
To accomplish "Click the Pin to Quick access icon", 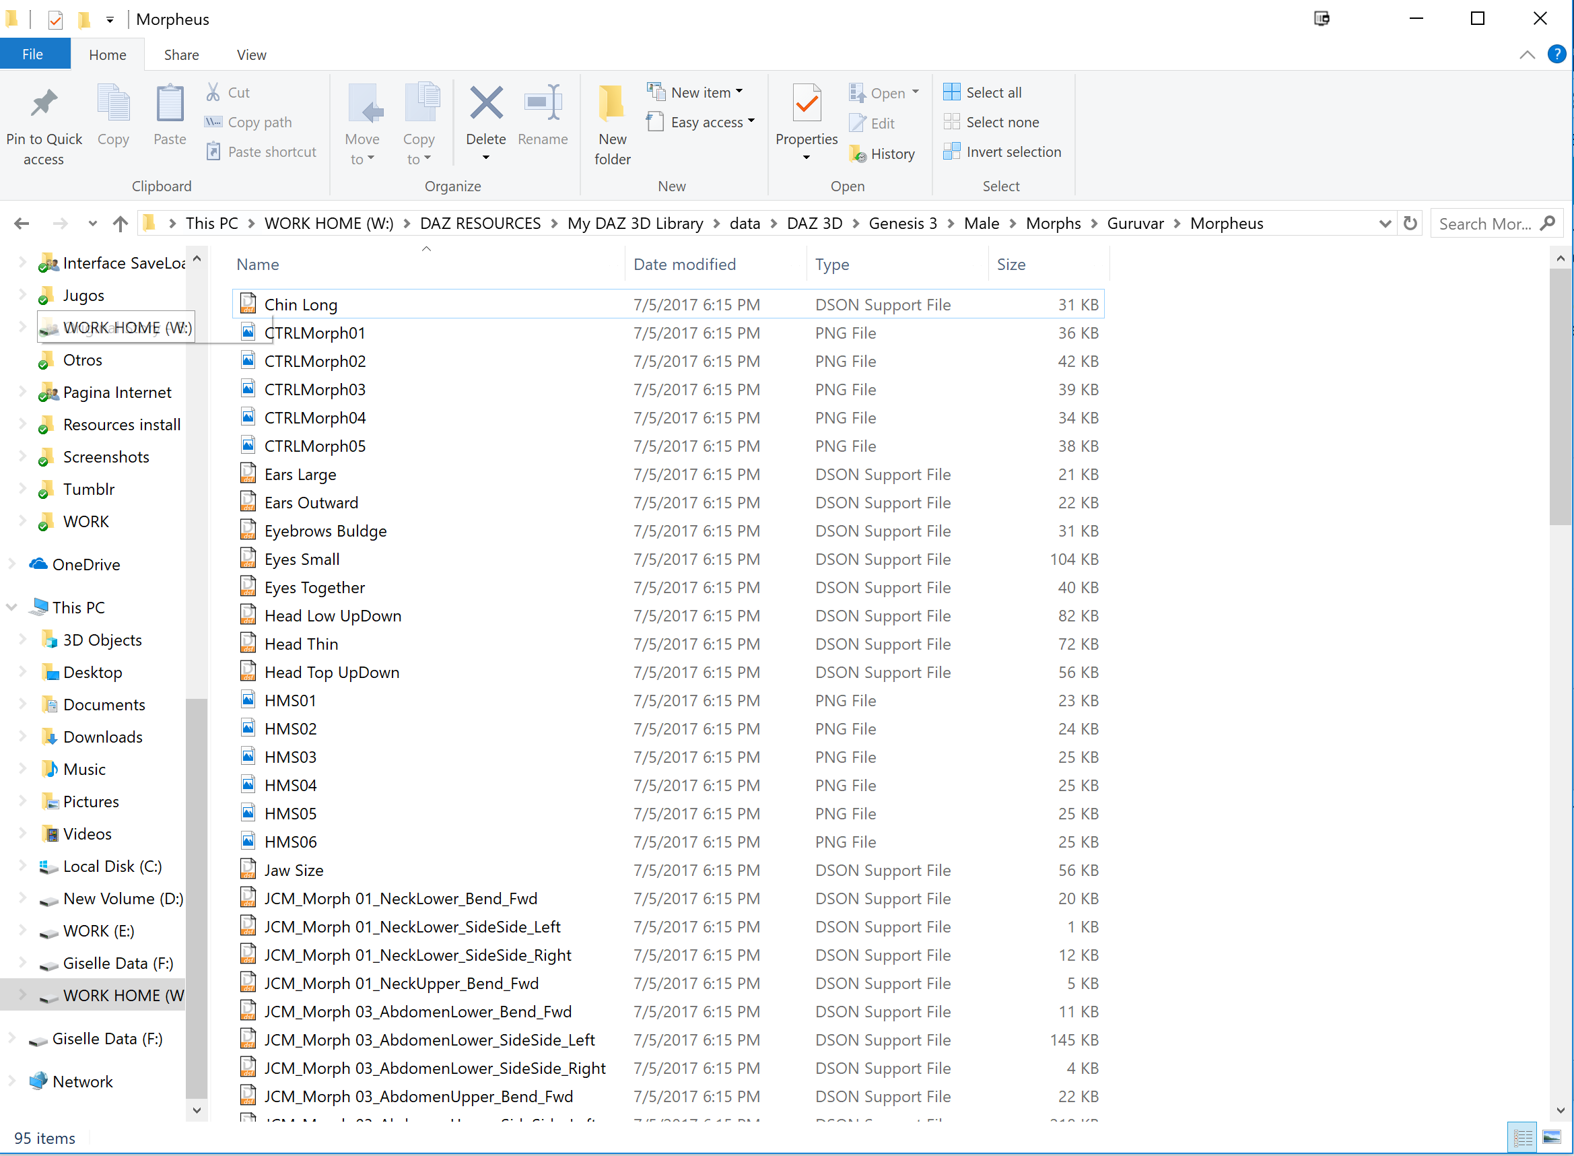I will pos(44,105).
